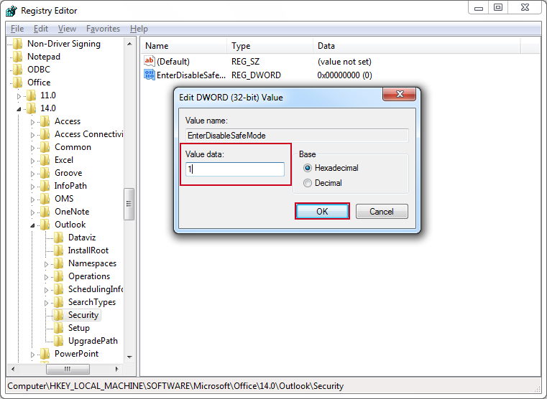Select the EnterDisableSafeMode DWORD value icon

[149, 75]
